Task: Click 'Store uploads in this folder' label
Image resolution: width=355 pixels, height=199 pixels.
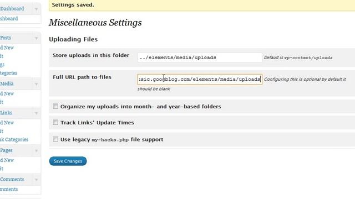Action: click(91, 55)
